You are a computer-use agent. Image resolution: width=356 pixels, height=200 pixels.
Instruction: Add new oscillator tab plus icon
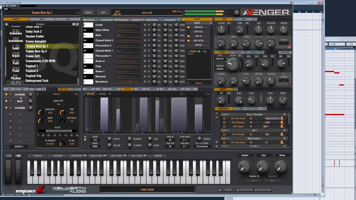pyautogui.click(x=179, y=19)
